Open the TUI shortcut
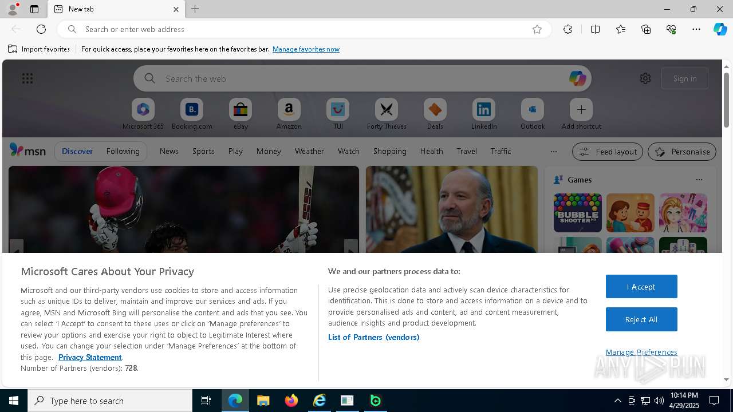This screenshot has width=733, height=412. 338,114
